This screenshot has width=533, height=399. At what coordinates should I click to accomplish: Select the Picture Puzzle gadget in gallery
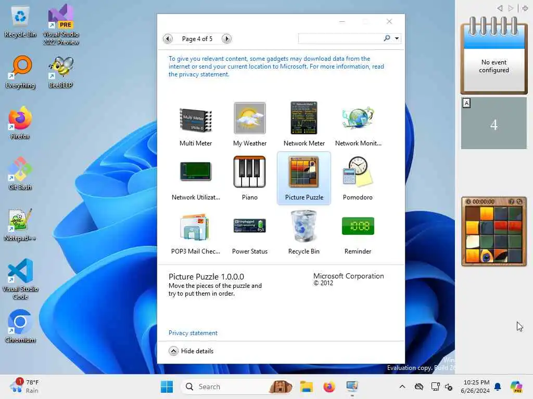coord(304,178)
